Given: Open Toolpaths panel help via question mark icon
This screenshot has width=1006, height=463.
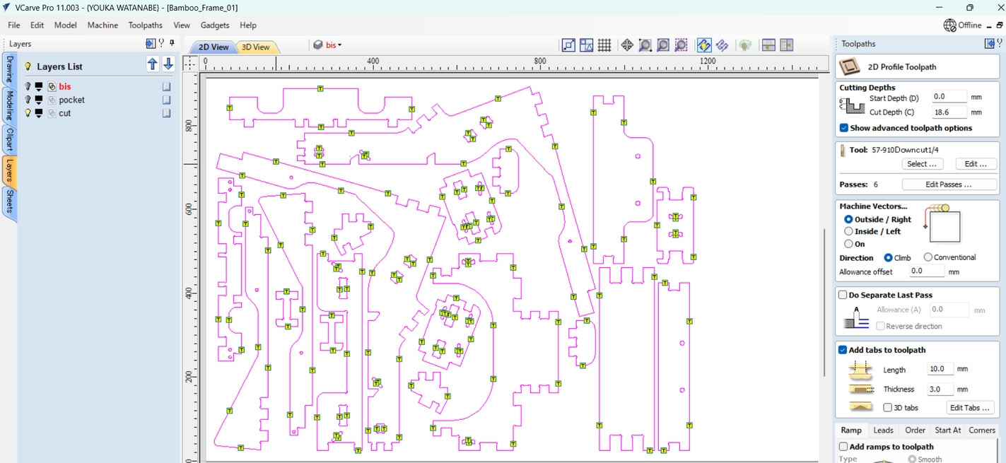Looking at the screenshot, I should pyautogui.click(x=1001, y=43).
